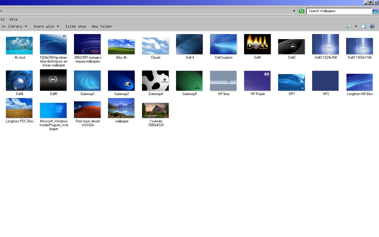Click the change view icon

coord(349,26)
